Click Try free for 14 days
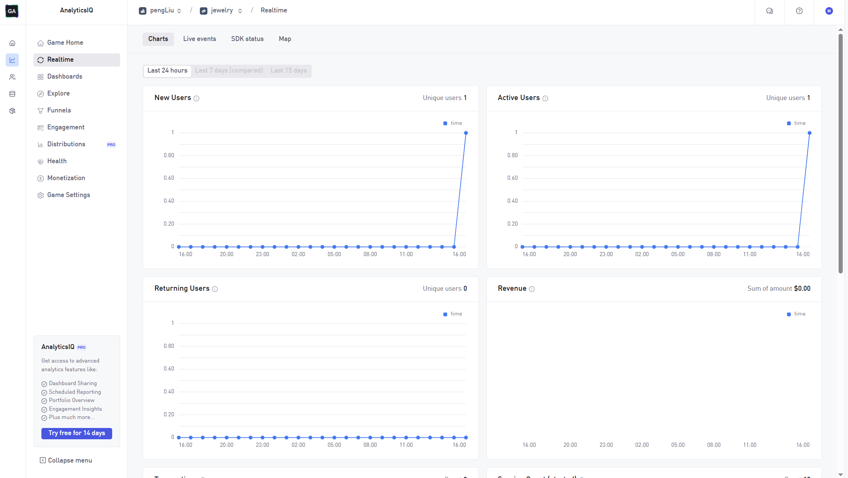 [77, 433]
